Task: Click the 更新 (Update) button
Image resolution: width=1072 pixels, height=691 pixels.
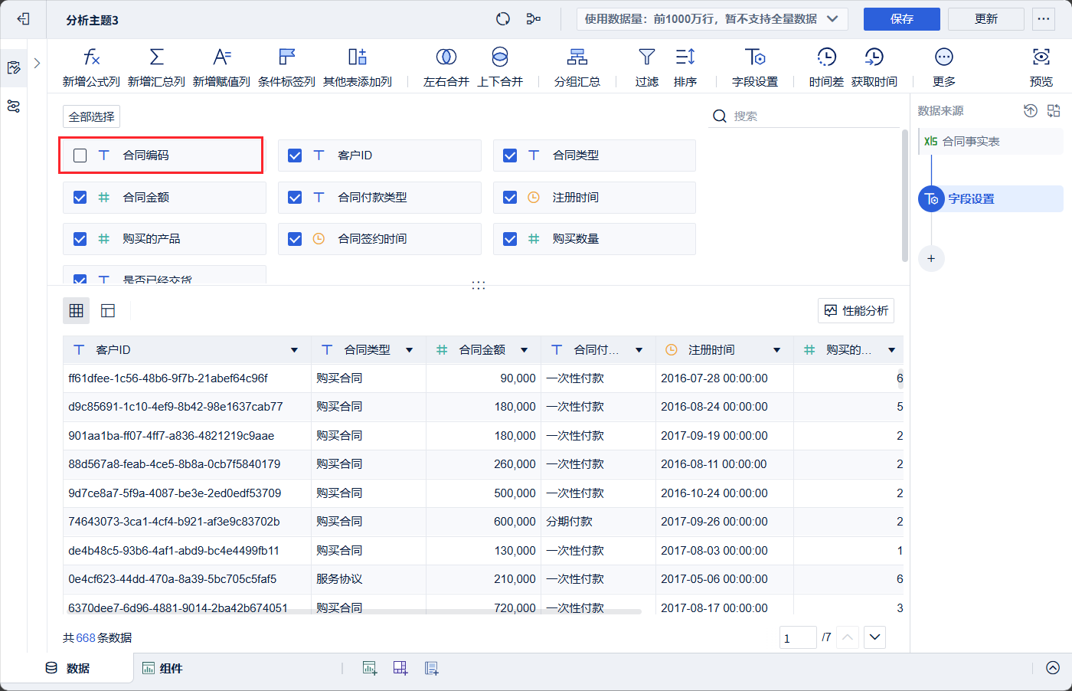Action: tap(986, 19)
